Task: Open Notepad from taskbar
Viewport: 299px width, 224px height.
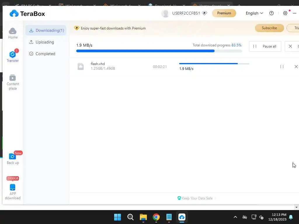Action: coord(169,217)
